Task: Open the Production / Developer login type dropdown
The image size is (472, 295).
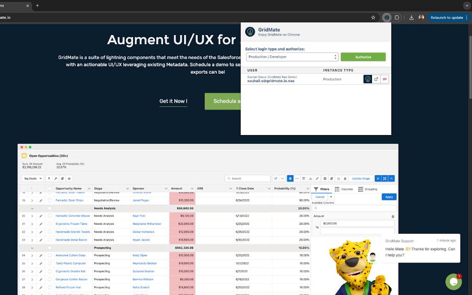Action: 292,57
